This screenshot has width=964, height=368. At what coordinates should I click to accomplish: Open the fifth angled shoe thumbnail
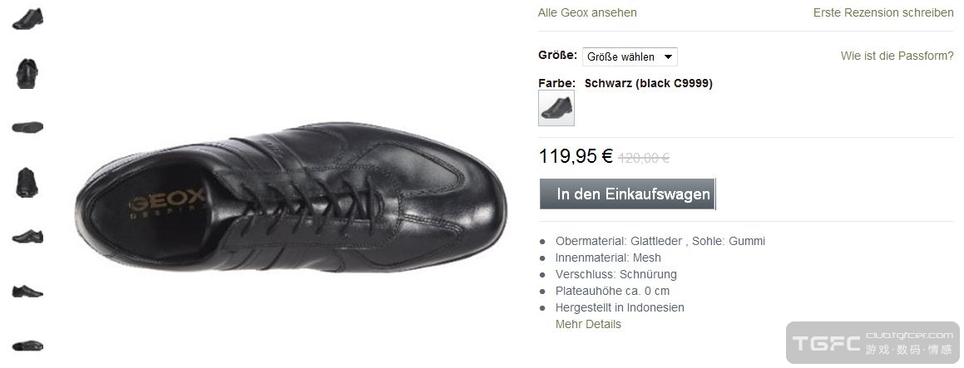pos(27,237)
